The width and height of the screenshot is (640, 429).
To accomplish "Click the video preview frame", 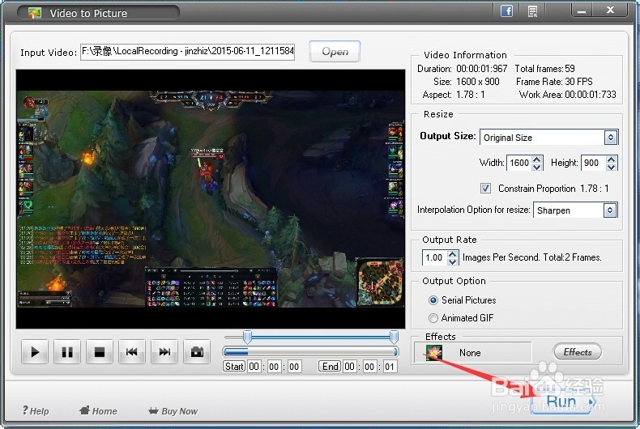I will [x=211, y=199].
